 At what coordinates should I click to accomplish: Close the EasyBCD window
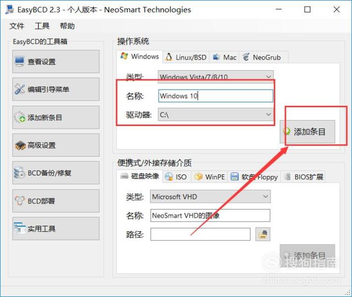pos(337,10)
